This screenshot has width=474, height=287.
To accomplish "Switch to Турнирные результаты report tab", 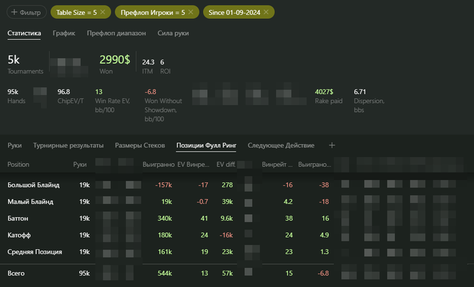I will pyautogui.click(x=68, y=145).
